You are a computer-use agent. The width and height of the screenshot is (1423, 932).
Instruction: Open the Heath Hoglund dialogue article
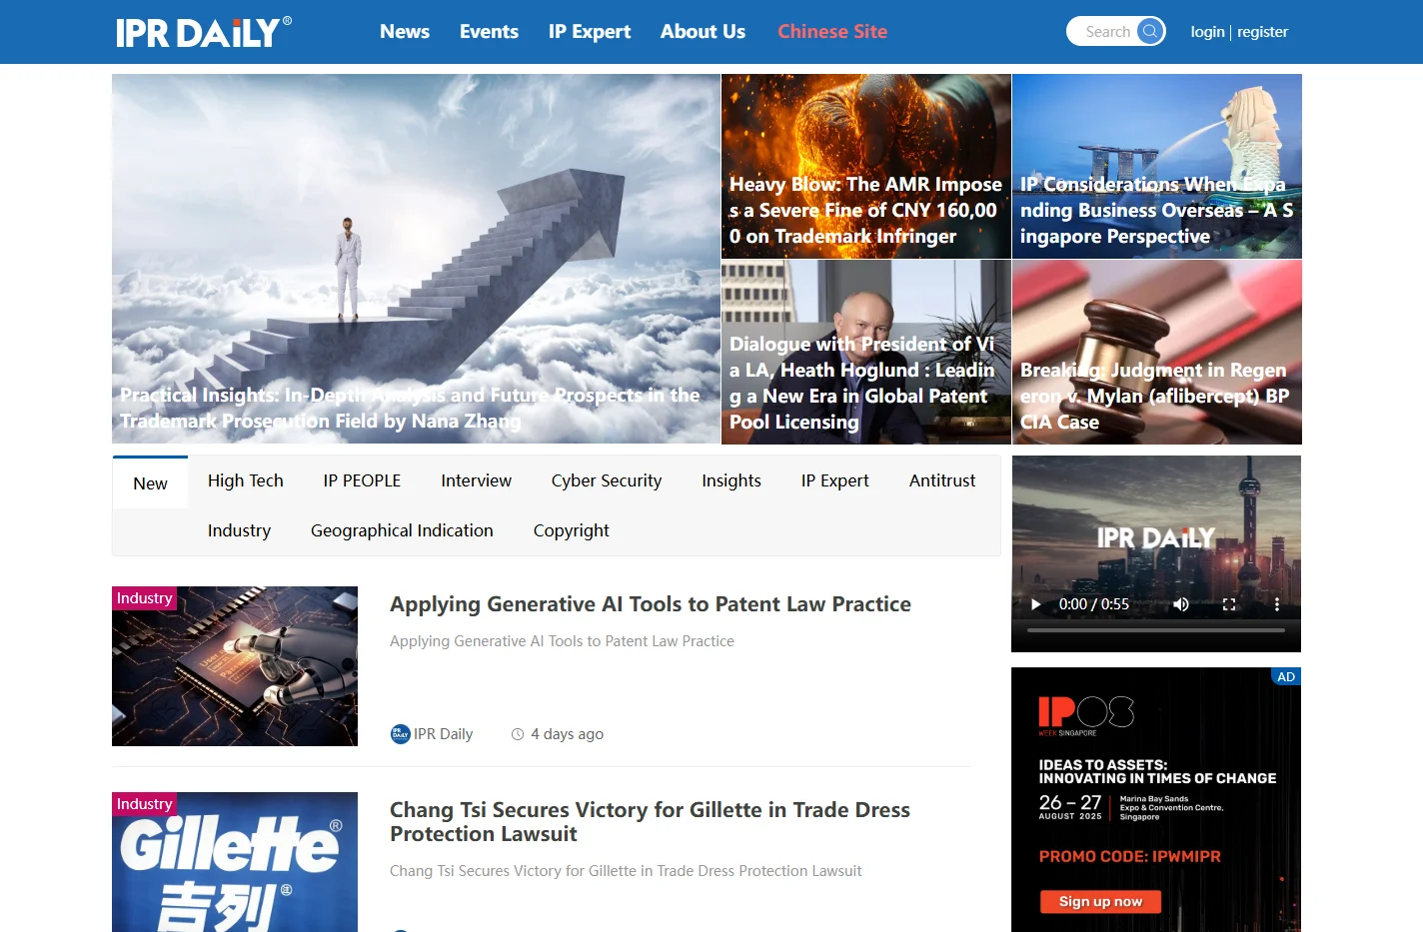pyautogui.click(x=866, y=352)
